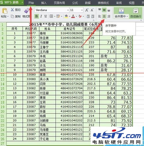Expand the borders dropdown arrow
The height and width of the screenshot is (146, 144).
pyautogui.click(x=55, y=16)
